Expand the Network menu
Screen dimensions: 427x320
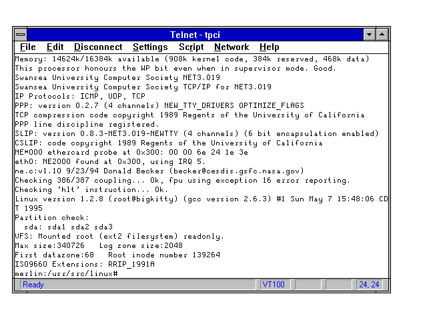pos(231,47)
